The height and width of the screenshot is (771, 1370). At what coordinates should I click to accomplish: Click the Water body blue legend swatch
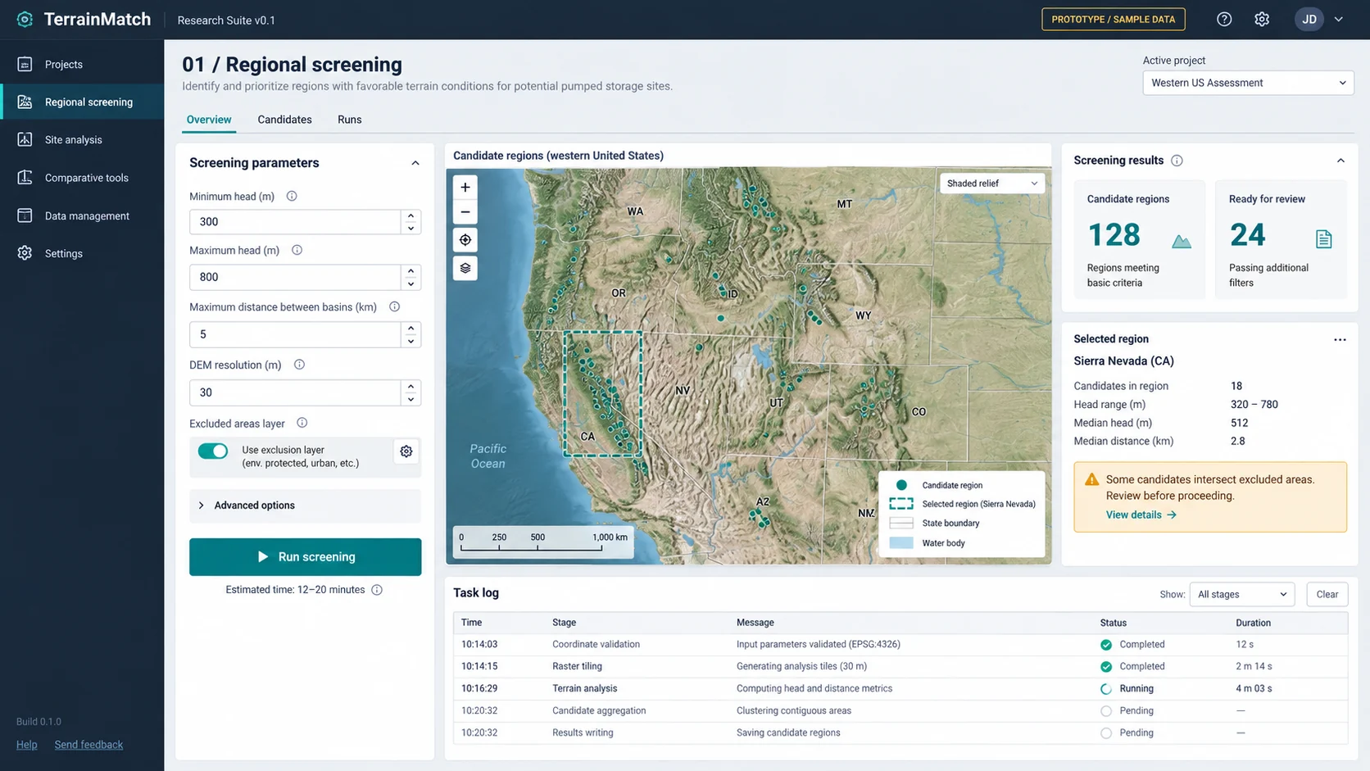coord(901,543)
